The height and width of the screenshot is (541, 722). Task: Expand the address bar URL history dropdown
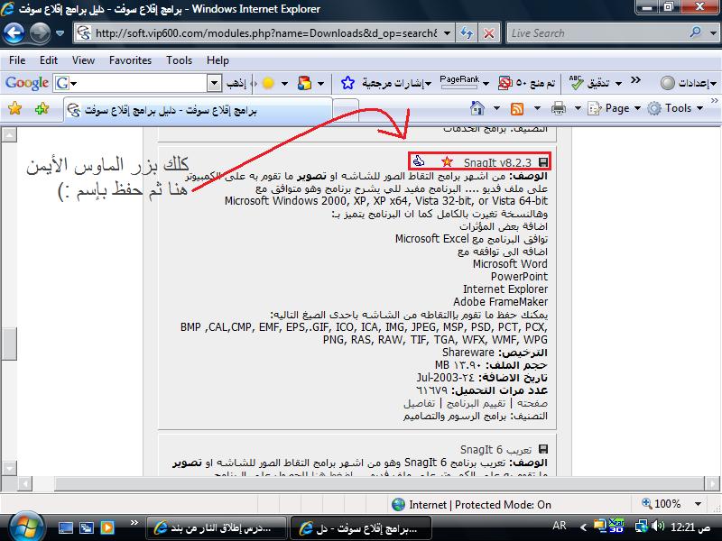pyautogui.click(x=447, y=33)
